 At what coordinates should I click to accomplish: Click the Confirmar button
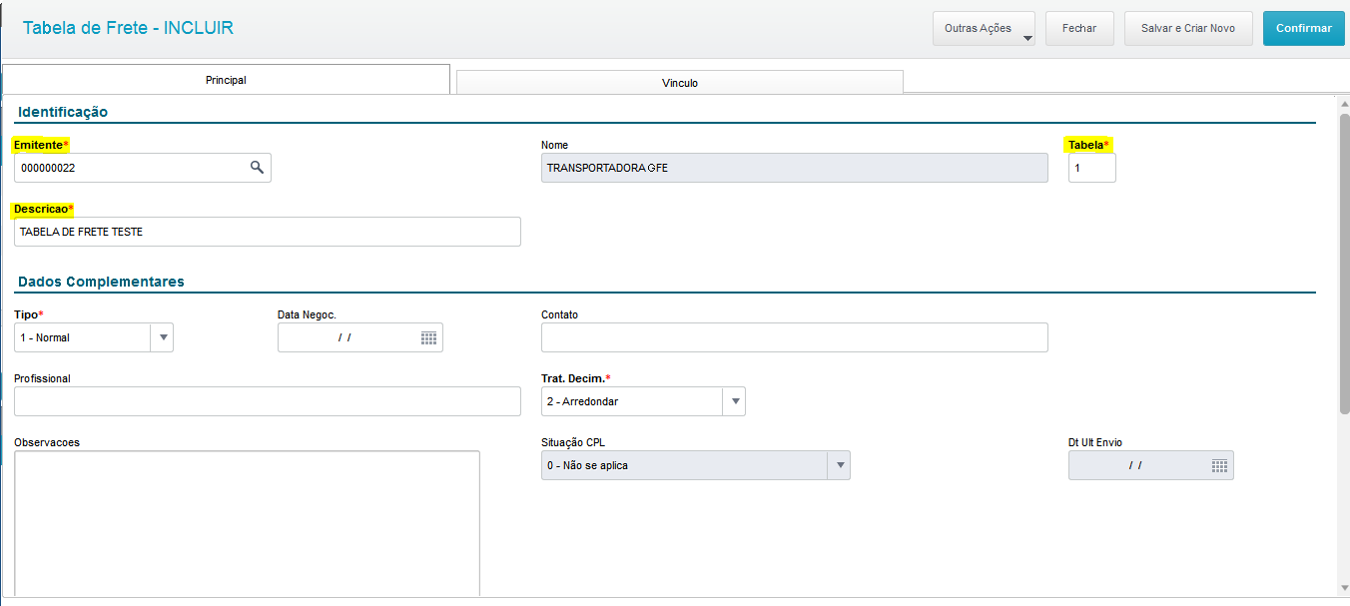[x=1304, y=29]
